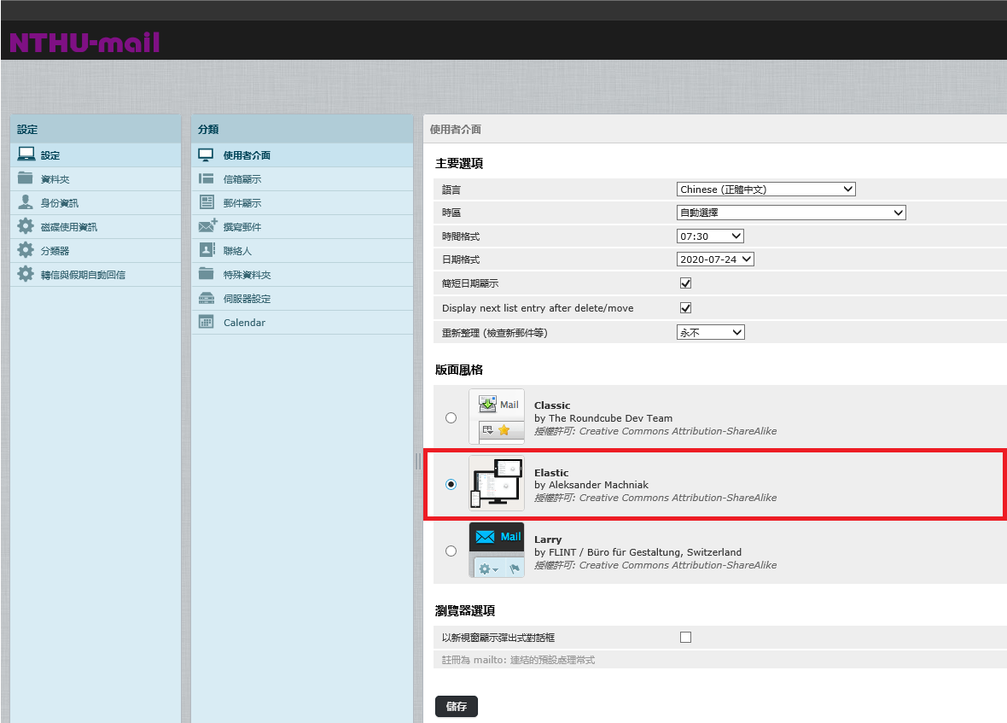This screenshot has width=1007, height=723.
Task: Click the folder icon beside 資料夾
Action: (x=26, y=178)
